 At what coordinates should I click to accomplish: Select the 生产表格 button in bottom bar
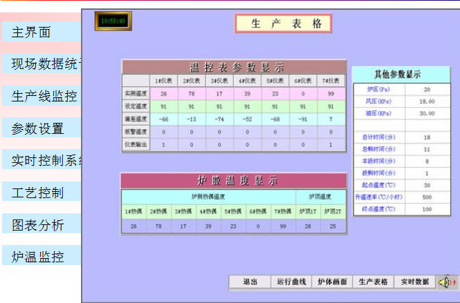374,282
